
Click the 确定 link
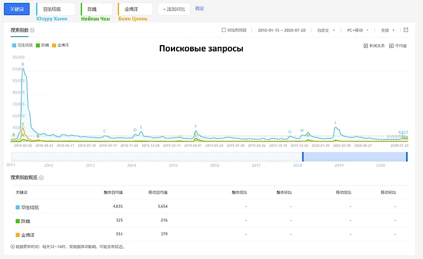point(199,9)
